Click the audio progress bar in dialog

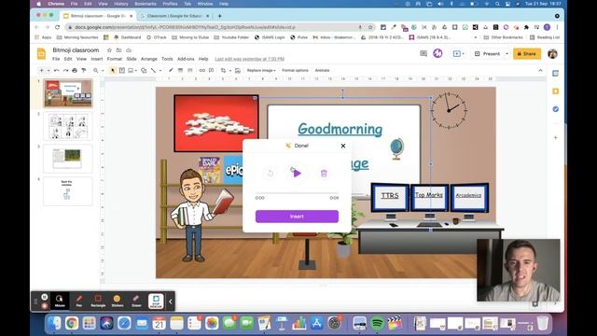pos(297,193)
